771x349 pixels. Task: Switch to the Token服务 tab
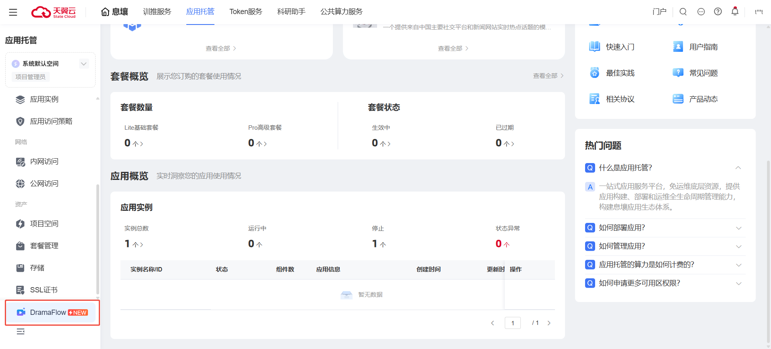click(246, 12)
